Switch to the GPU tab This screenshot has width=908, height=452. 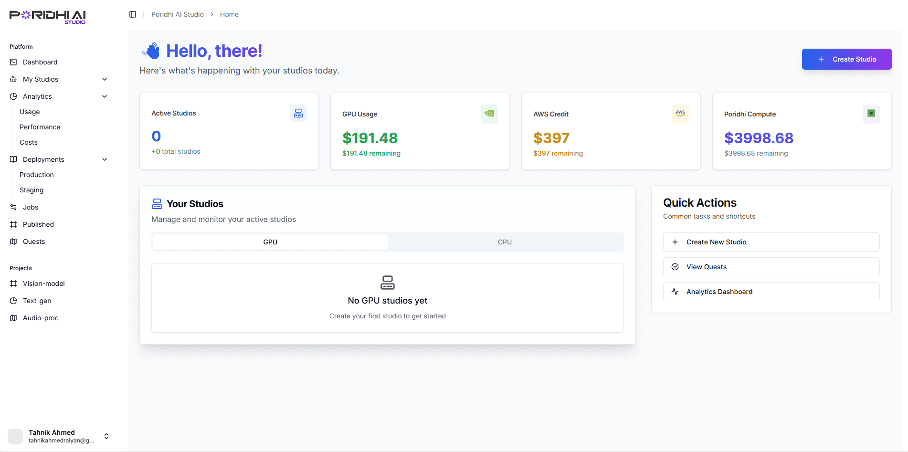pyautogui.click(x=270, y=242)
